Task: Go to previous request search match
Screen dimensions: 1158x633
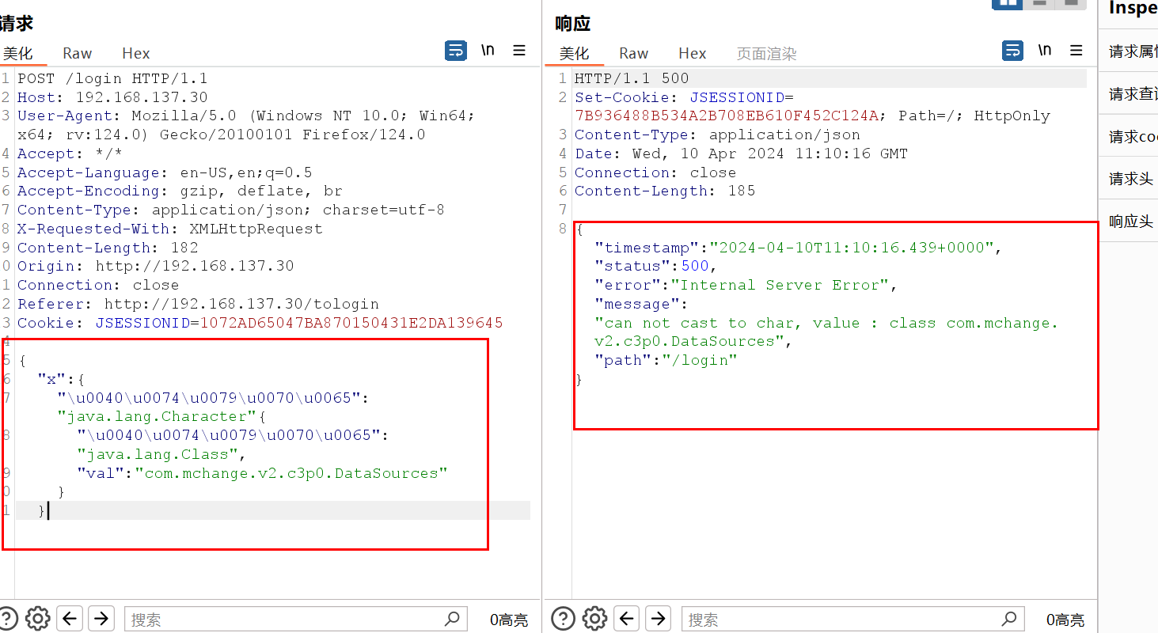Action: (x=70, y=618)
